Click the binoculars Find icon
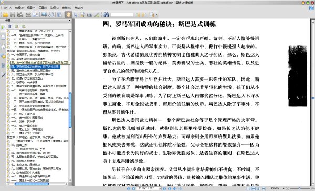Image resolution: width=315 pixels, height=191 pixels. click(106, 15)
